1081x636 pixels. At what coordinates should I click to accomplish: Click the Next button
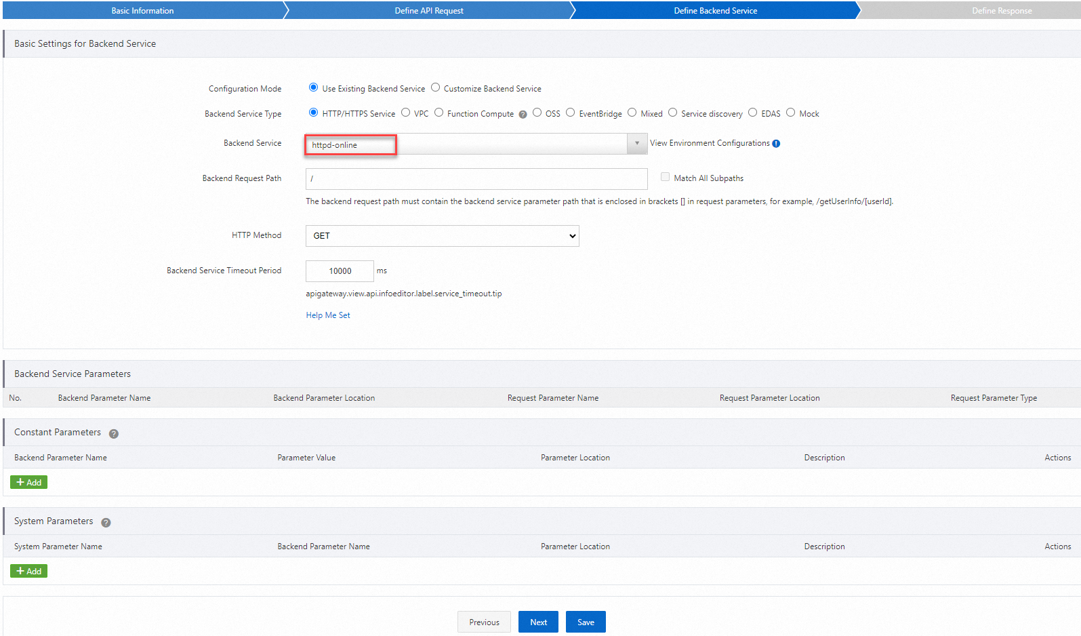click(538, 622)
